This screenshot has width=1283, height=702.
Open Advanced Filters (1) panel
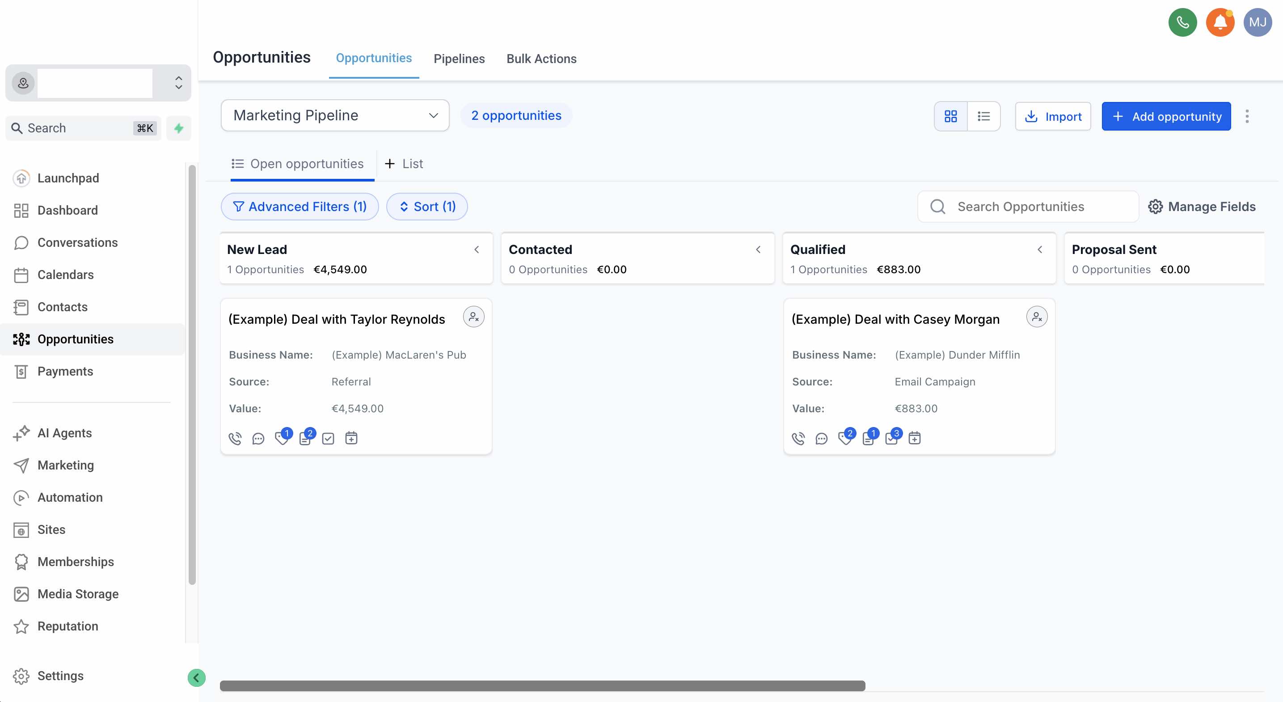[300, 207]
